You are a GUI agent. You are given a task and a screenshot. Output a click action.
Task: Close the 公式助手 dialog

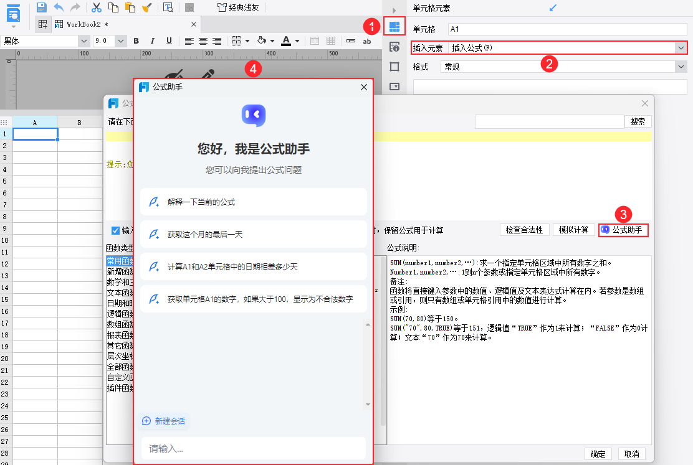[364, 87]
